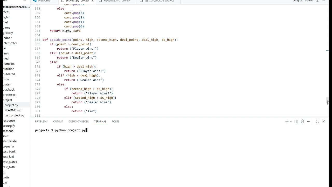Open terminal panel more actions menu

[308, 121]
